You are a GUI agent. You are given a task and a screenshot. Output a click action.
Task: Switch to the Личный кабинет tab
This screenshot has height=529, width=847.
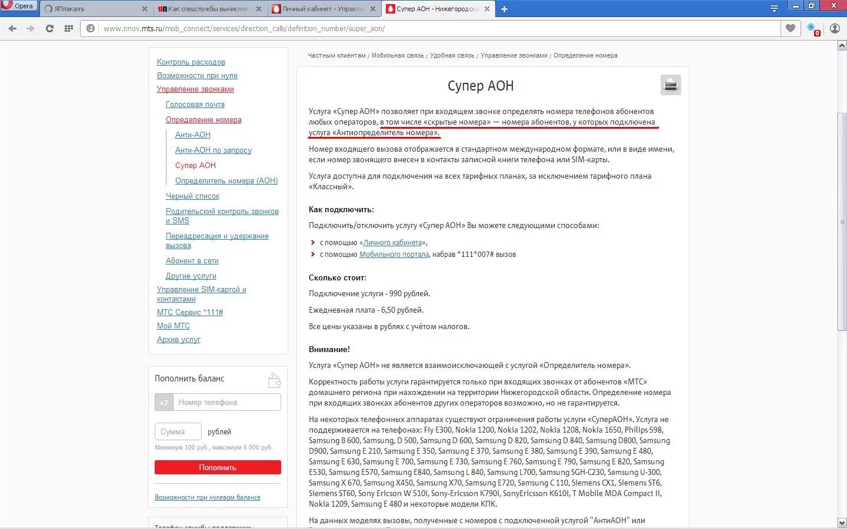pyautogui.click(x=323, y=9)
